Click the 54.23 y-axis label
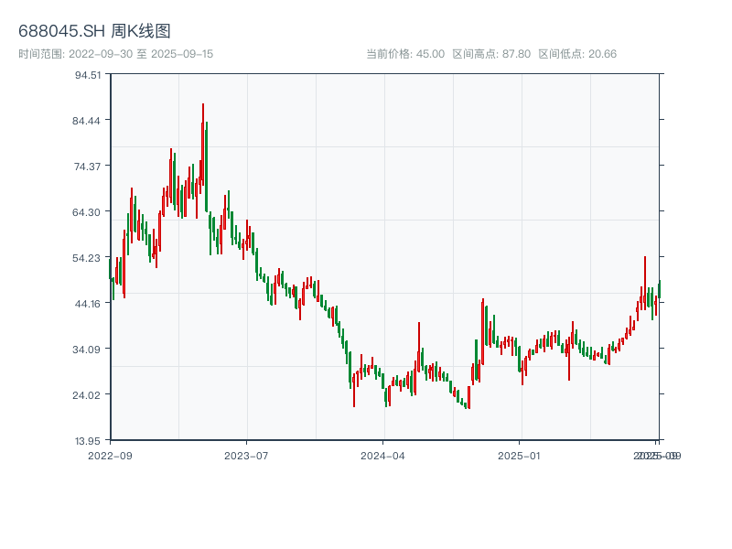Viewport: 732px width, 549px height. [86, 258]
